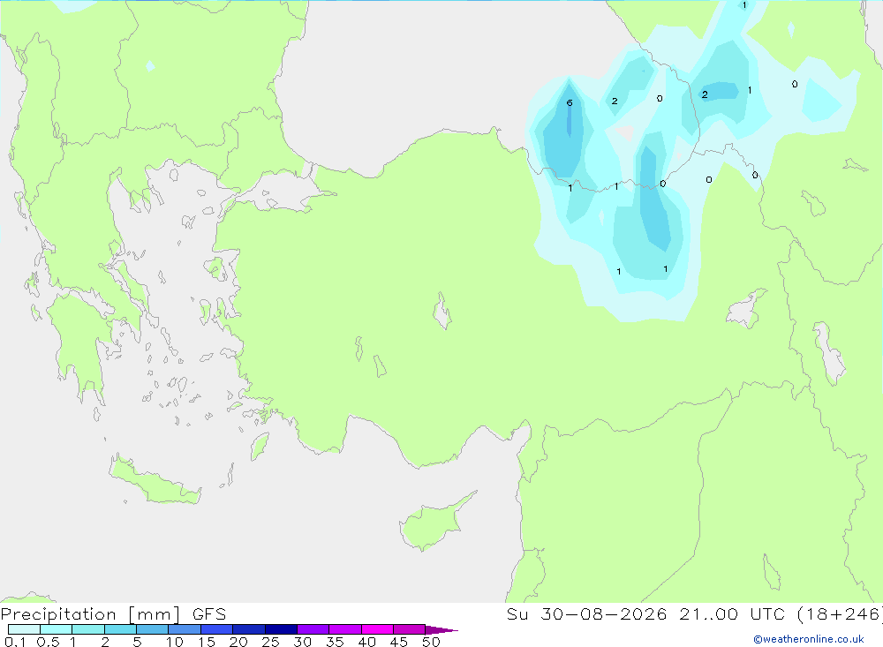Click the 'Precipitation [mm]' title text
This screenshot has width=883, height=647.
(x=90, y=614)
